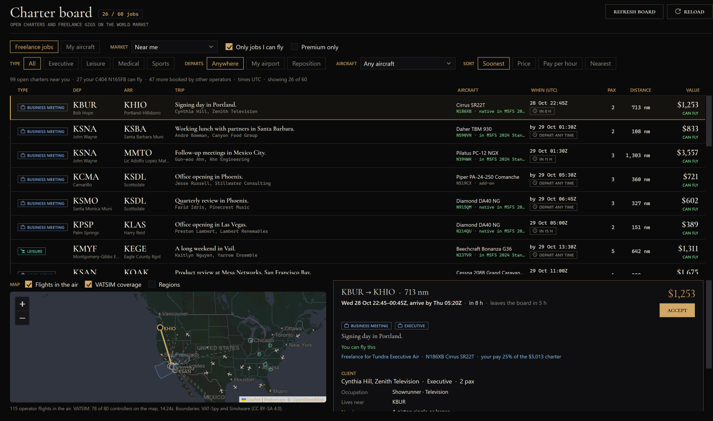
Task: Open the Protomaps attribution link
Action: [x=275, y=400]
